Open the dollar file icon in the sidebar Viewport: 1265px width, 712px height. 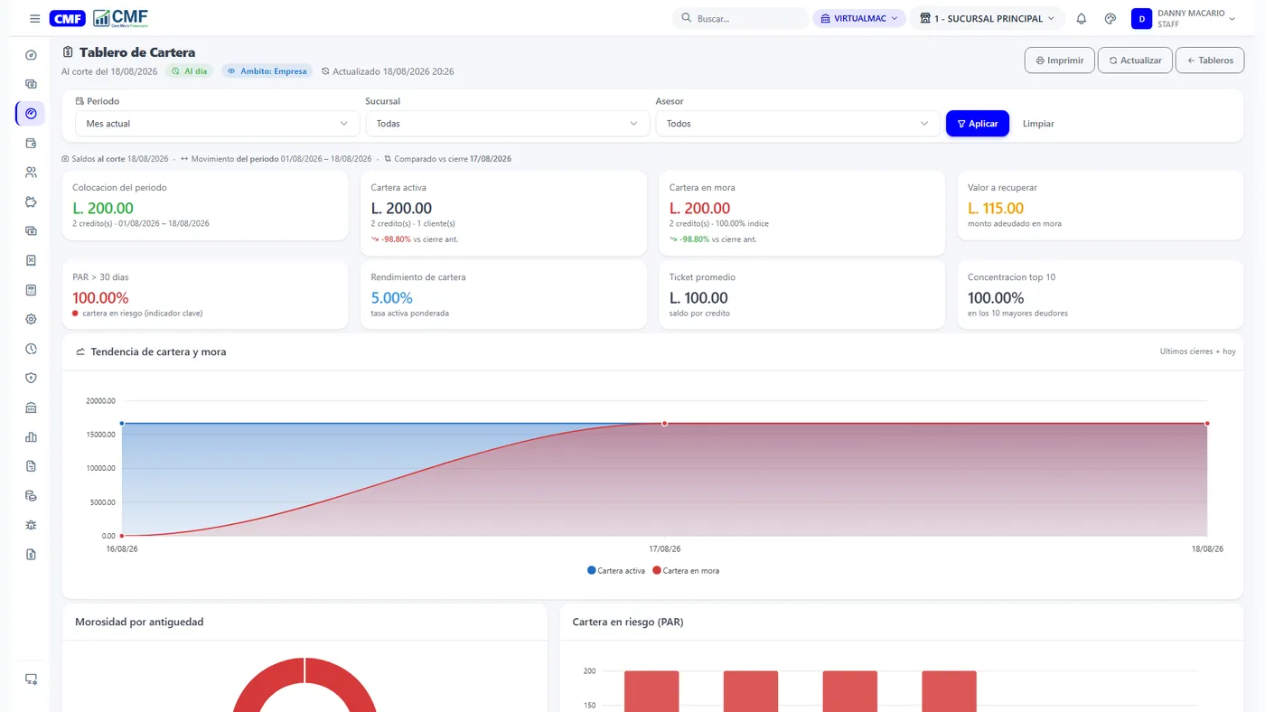[x=31, y=554]
